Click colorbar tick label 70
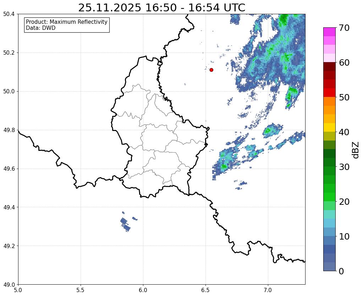 (x=344, y=28)
